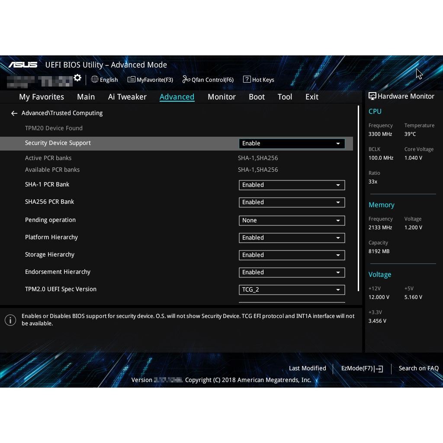Open SHA256 PCR Bank dropdown

point(292,202)
